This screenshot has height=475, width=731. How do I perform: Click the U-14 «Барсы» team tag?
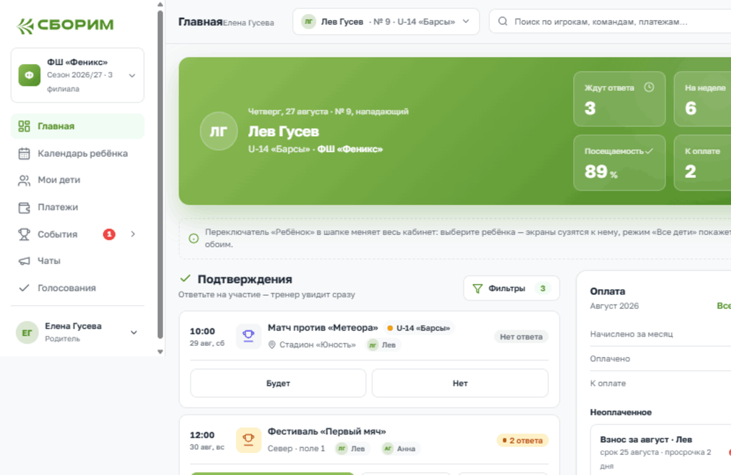click(x=418, y=328)
